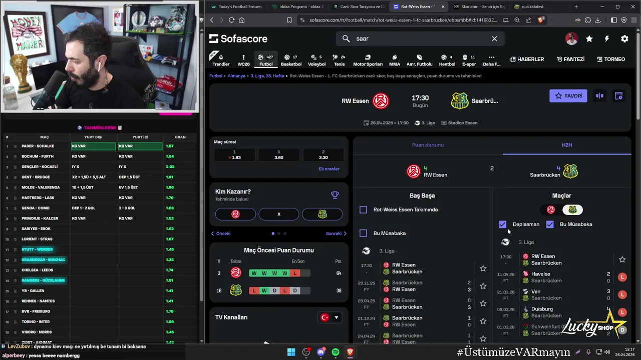Click the 3.30 away odds
641x360 pixels.
323,155
